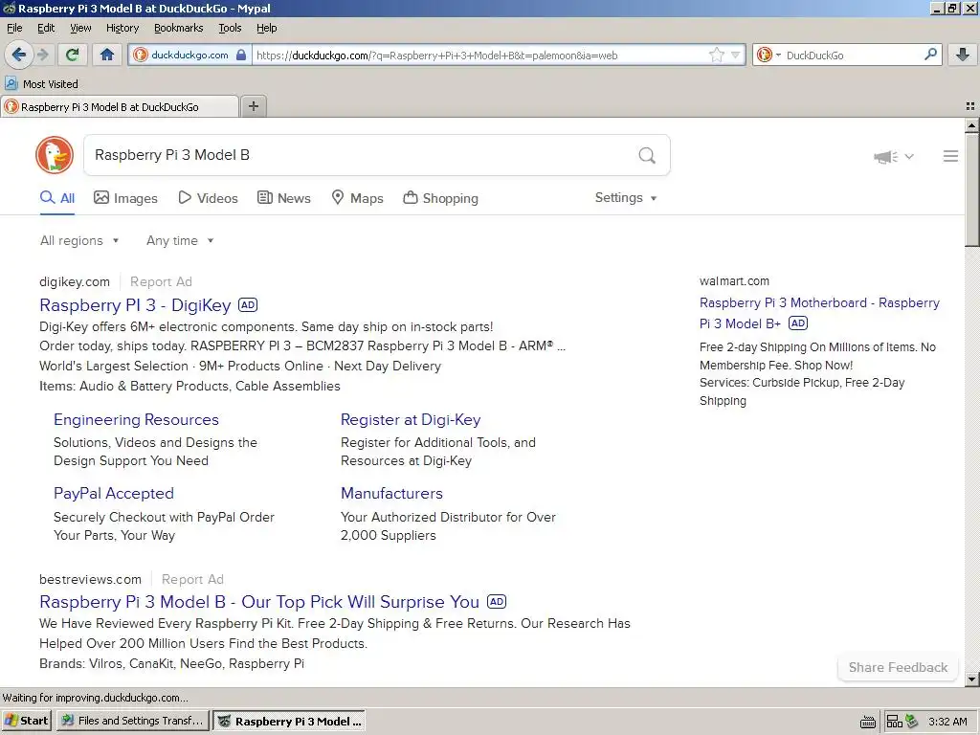Image resolution: width=980 pixels, height=735 pixels.
Task: Open the hamburger side menu
Action: click(950, 156)
